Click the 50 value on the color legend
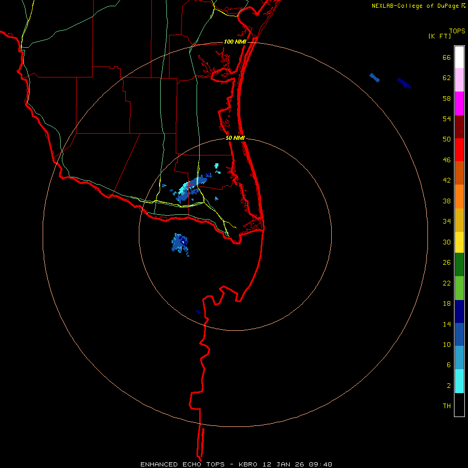 [x=447, y=139]
